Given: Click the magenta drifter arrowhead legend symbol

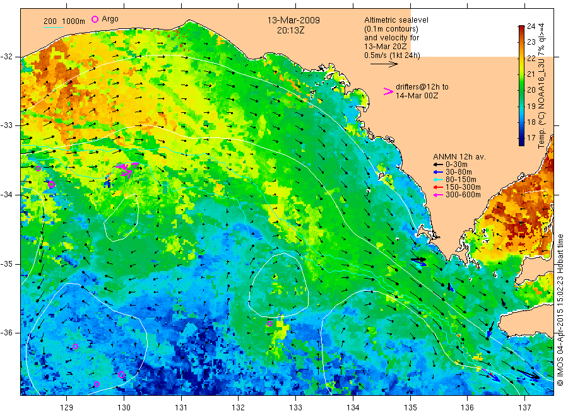Looking at the screenshot, I should (x=388, y=91).
